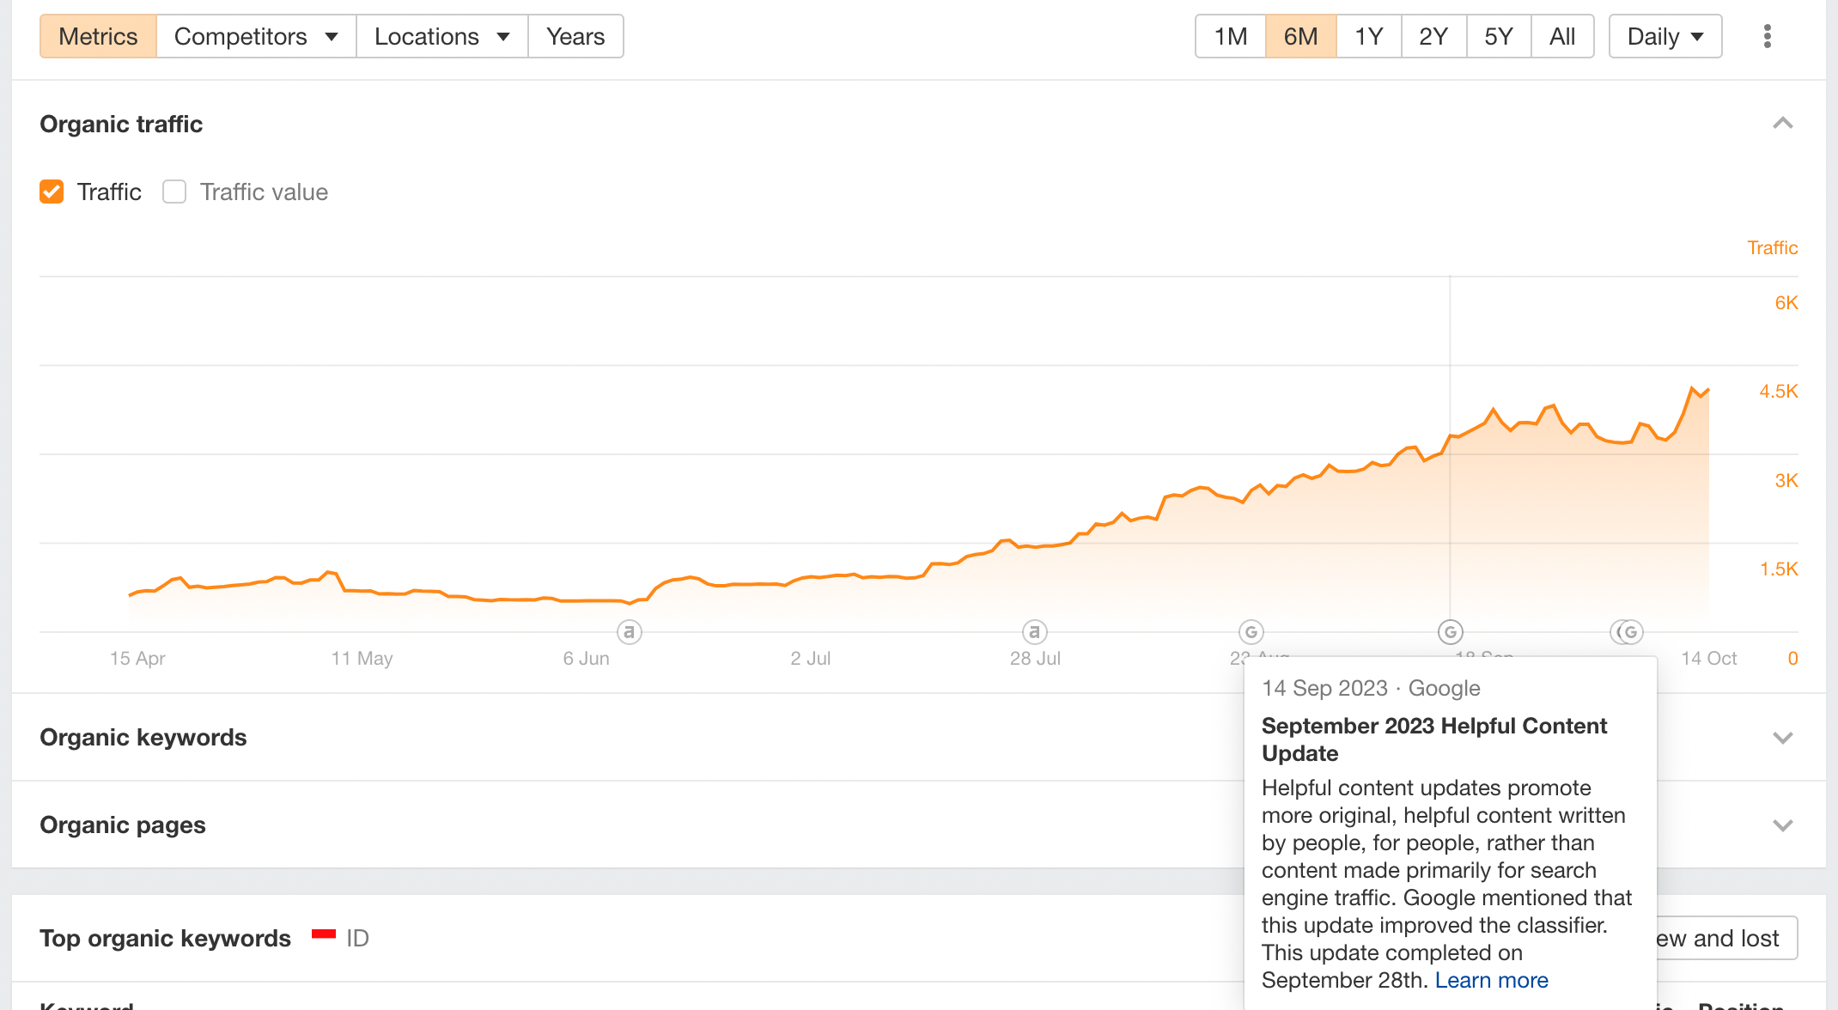Enable the Traffic value checkbox
Image resolution: width=1838 pixels, height=1010 pixels.
pyautogui.click(x=174, y=192)
